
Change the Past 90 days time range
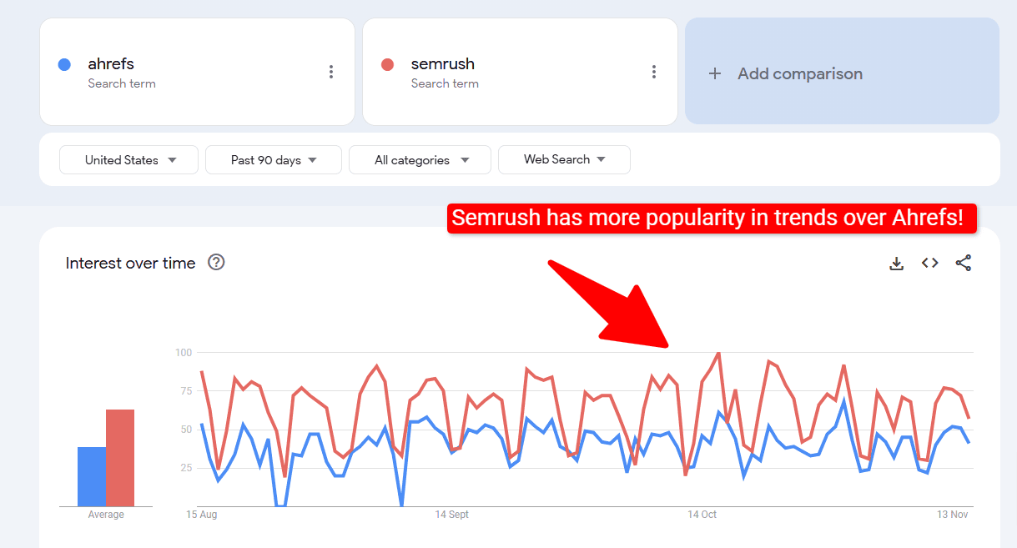(273, 159)
